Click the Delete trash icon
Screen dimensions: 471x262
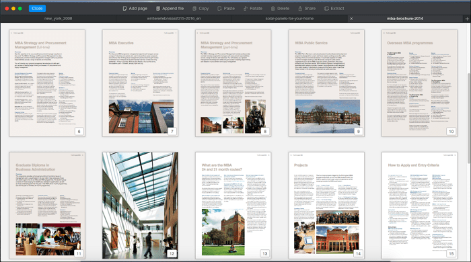click(x=273, y=8)
